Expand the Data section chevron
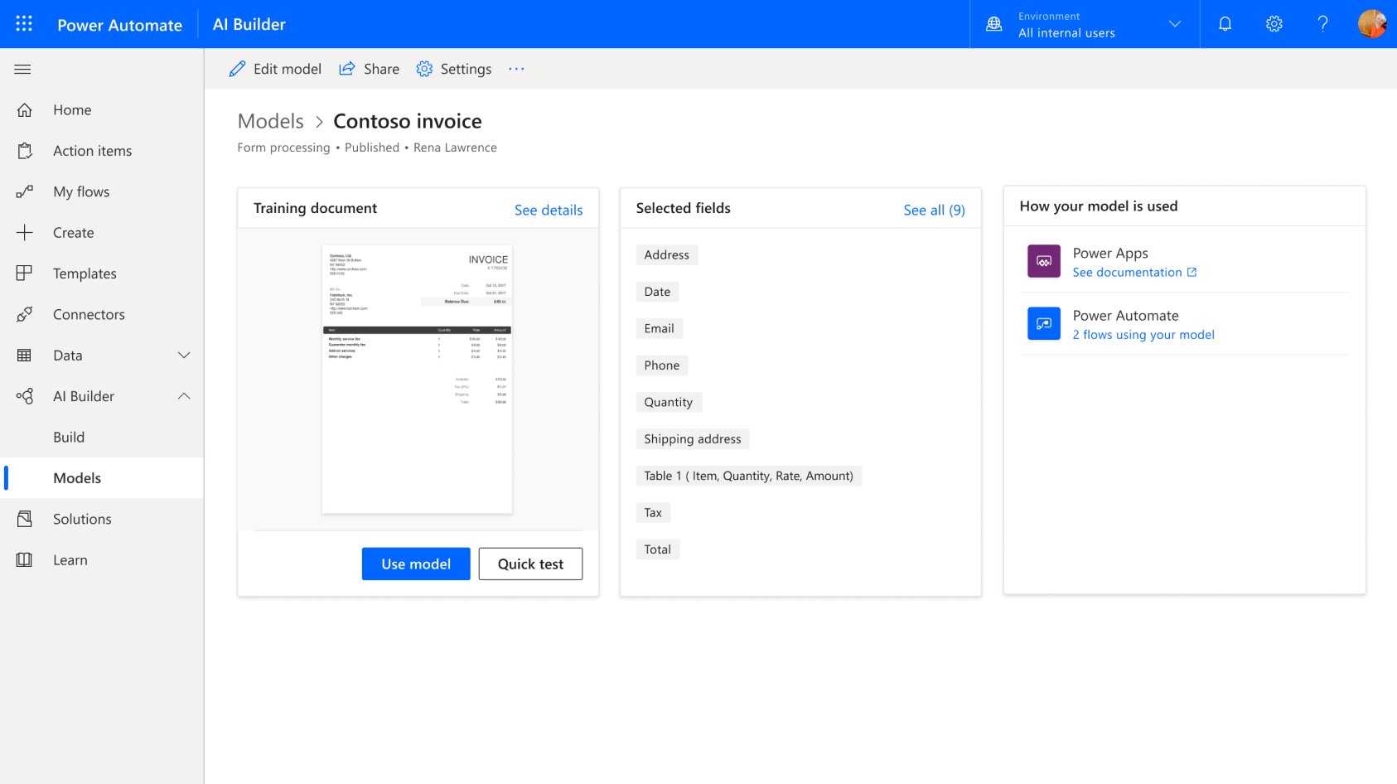 point(184,356)
